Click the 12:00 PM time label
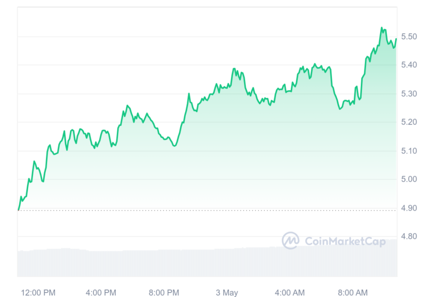 (x=38, y=292)
